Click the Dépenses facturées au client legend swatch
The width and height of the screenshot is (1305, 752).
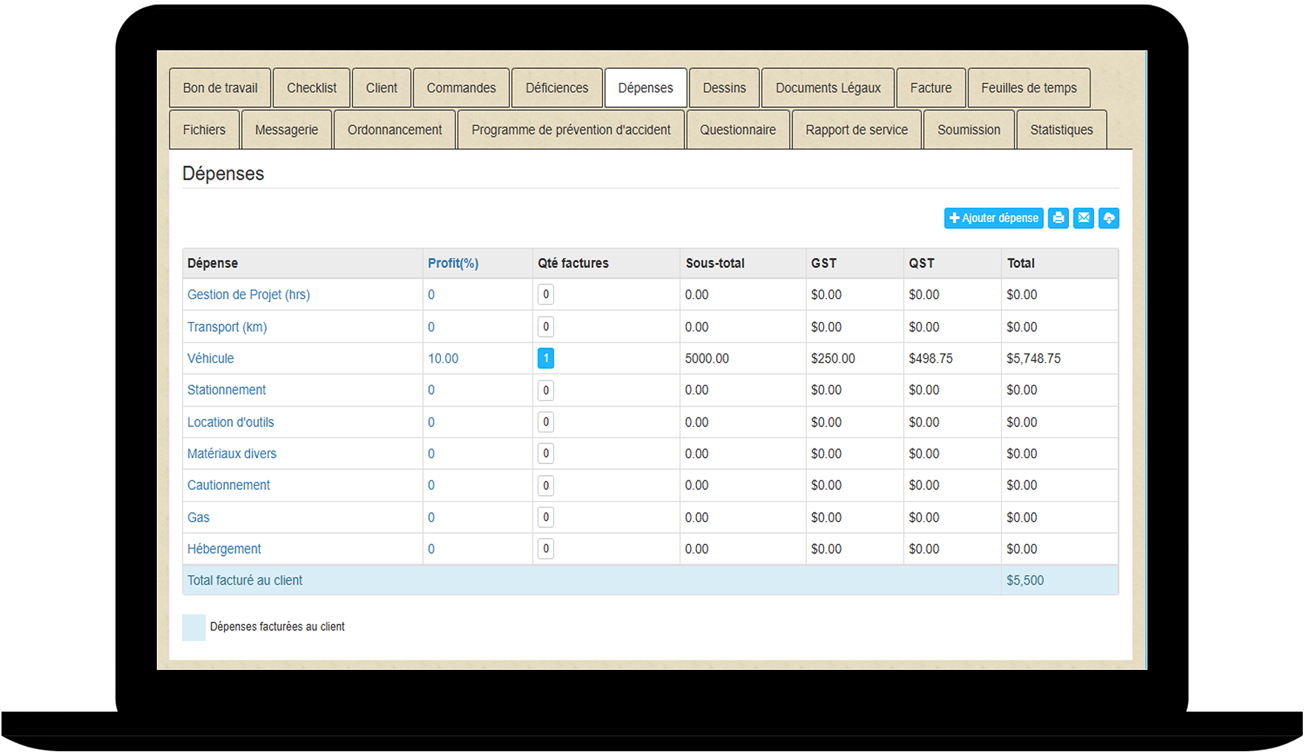coord(194,627)
